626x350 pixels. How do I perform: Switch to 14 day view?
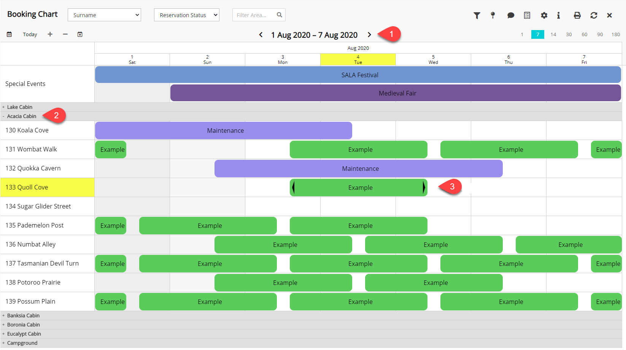click(553, 34)
